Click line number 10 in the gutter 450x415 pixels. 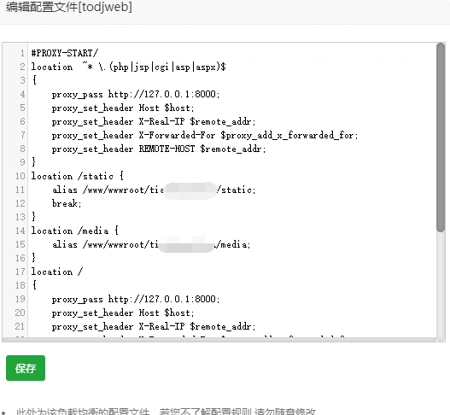[x=20, y=176]
